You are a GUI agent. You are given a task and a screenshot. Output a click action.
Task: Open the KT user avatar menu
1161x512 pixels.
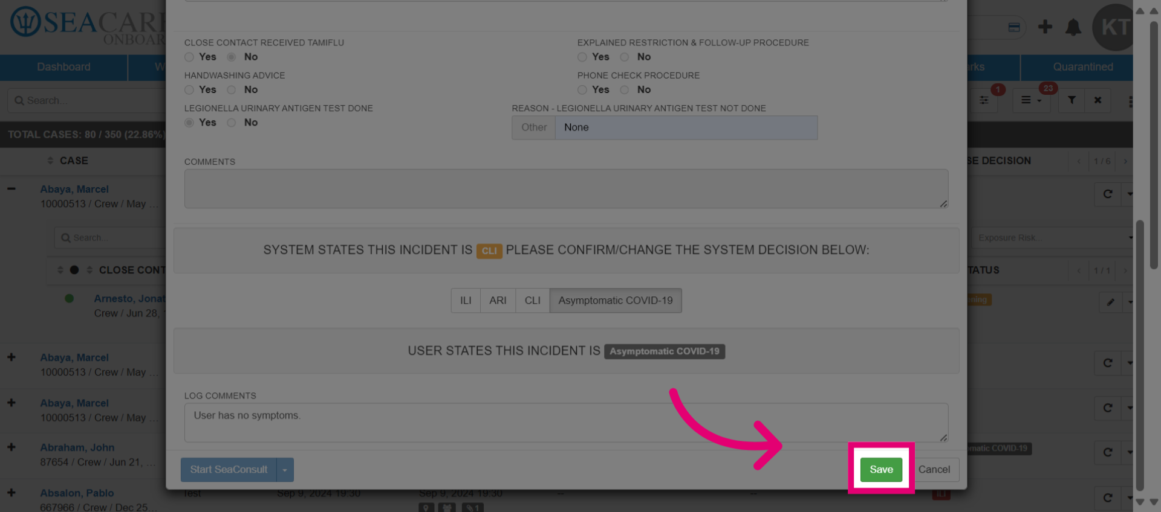pos(1113,27)
